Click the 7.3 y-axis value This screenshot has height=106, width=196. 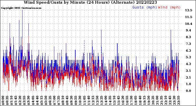[189, 44]
